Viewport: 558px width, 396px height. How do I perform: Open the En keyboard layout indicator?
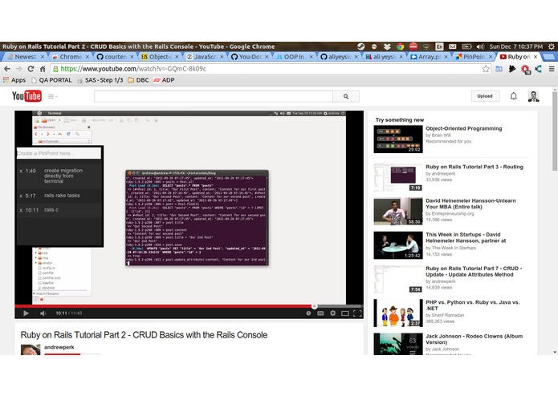[x=439, y=46]
